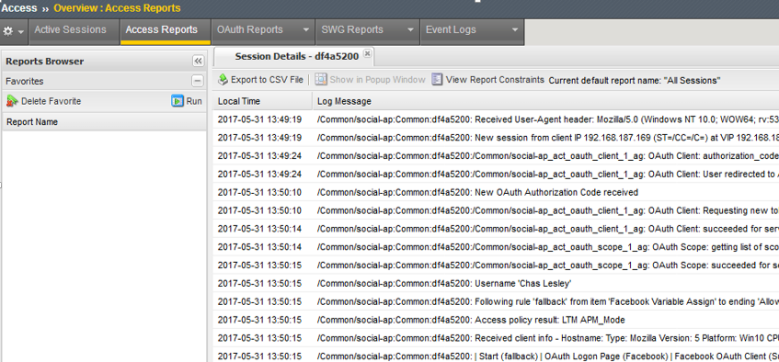Close the Session Details df4a5200 tab

pos(367,53)
